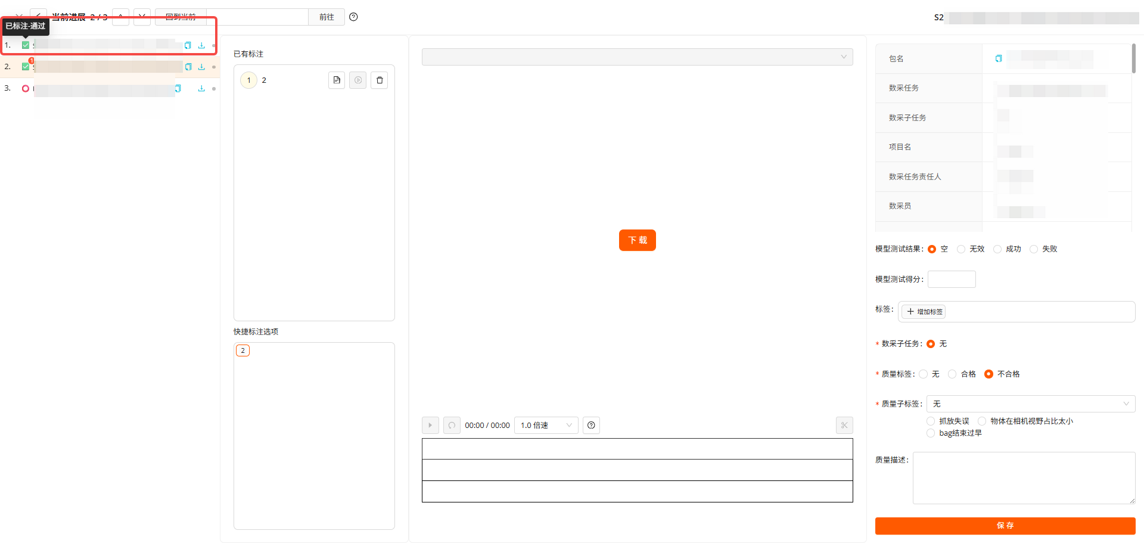Click the scissors cut icon above the timeline
This screenshot has width=1144, height=543.
click(x=844, y=426)
